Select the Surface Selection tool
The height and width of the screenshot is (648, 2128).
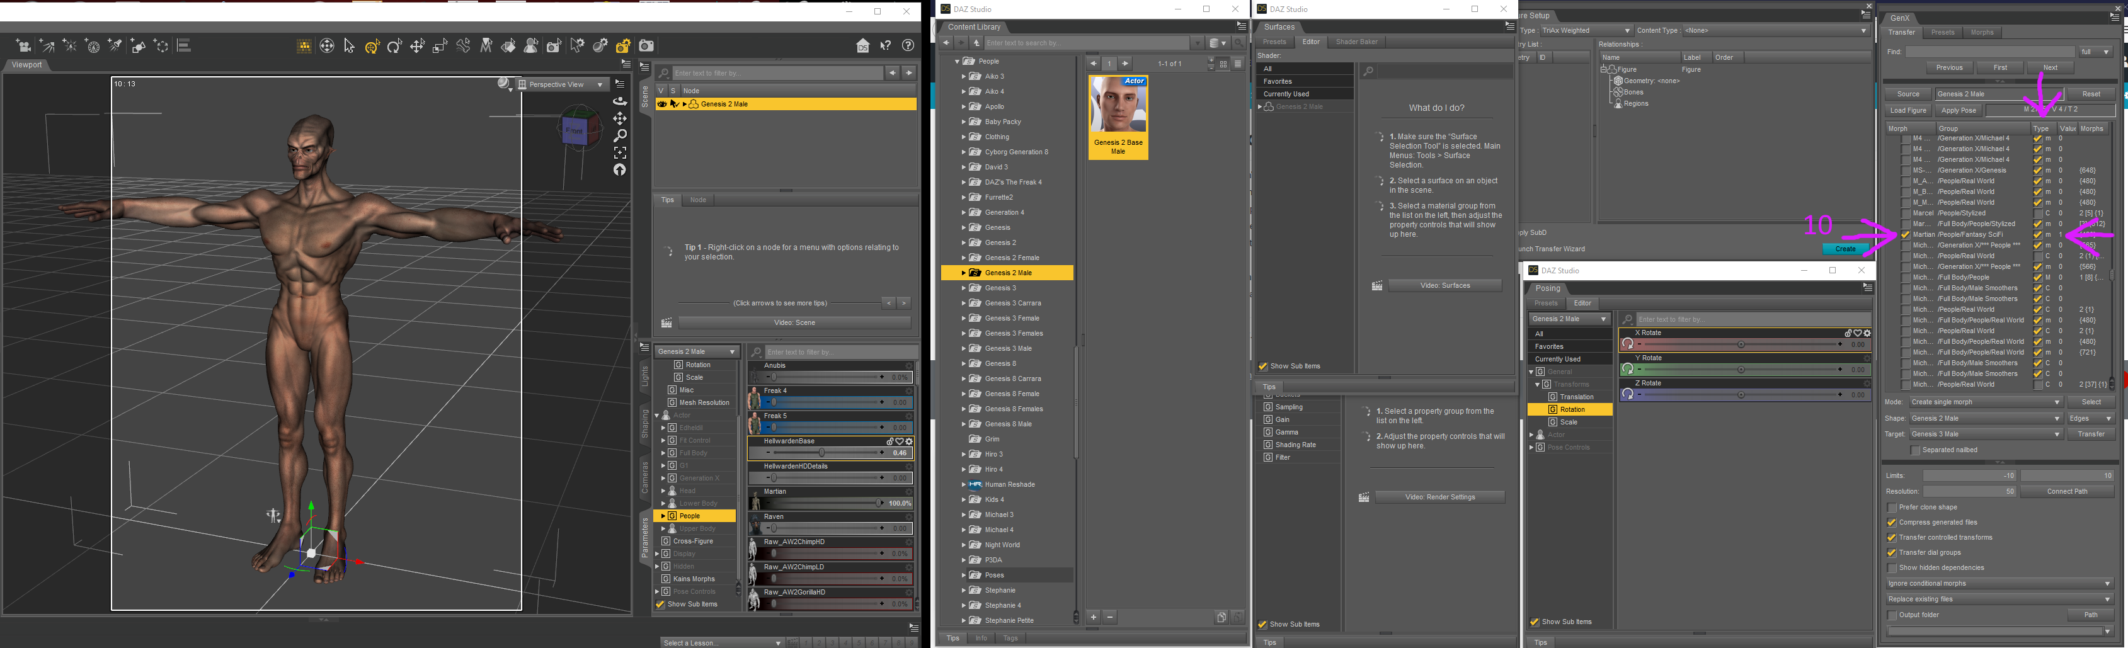click(509, 46)
